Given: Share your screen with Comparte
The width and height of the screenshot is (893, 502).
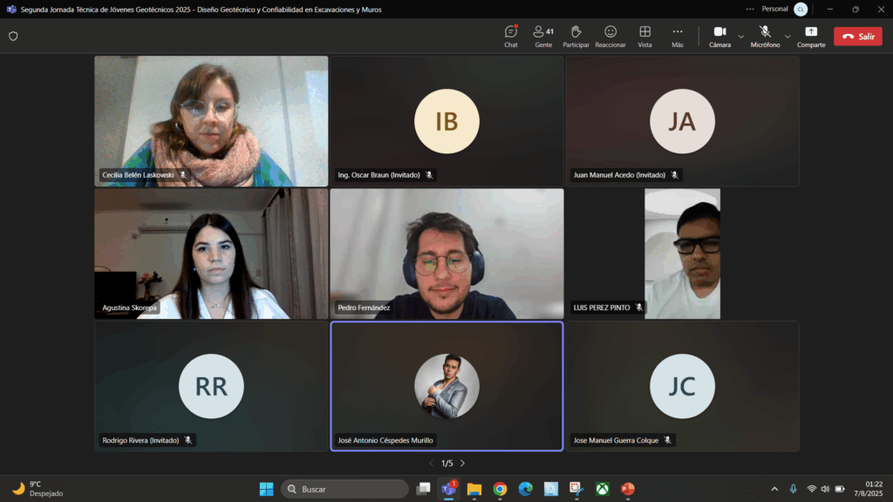Looking at the screenshot, I should [x=811, y=36].
